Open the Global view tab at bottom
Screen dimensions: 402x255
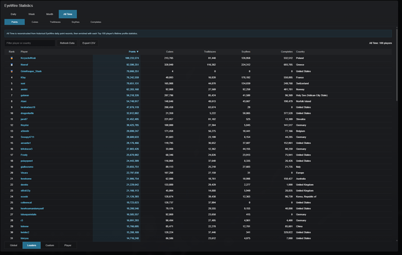(x=13, y=245)
